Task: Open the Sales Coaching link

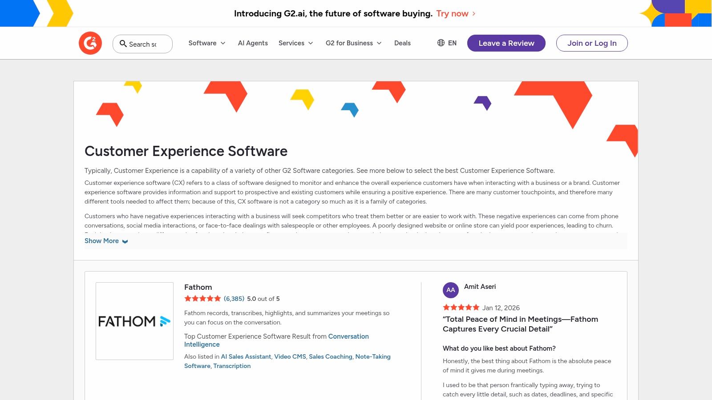Action: (x=331, y=356)
